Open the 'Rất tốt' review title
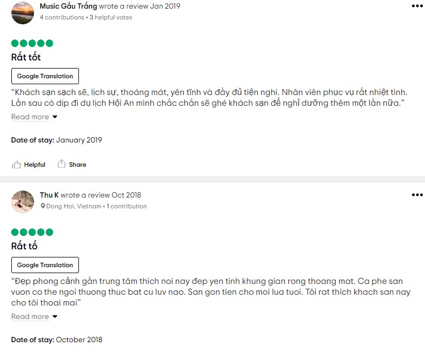Screen dimensions: 425x353 [x=26, y=57]
